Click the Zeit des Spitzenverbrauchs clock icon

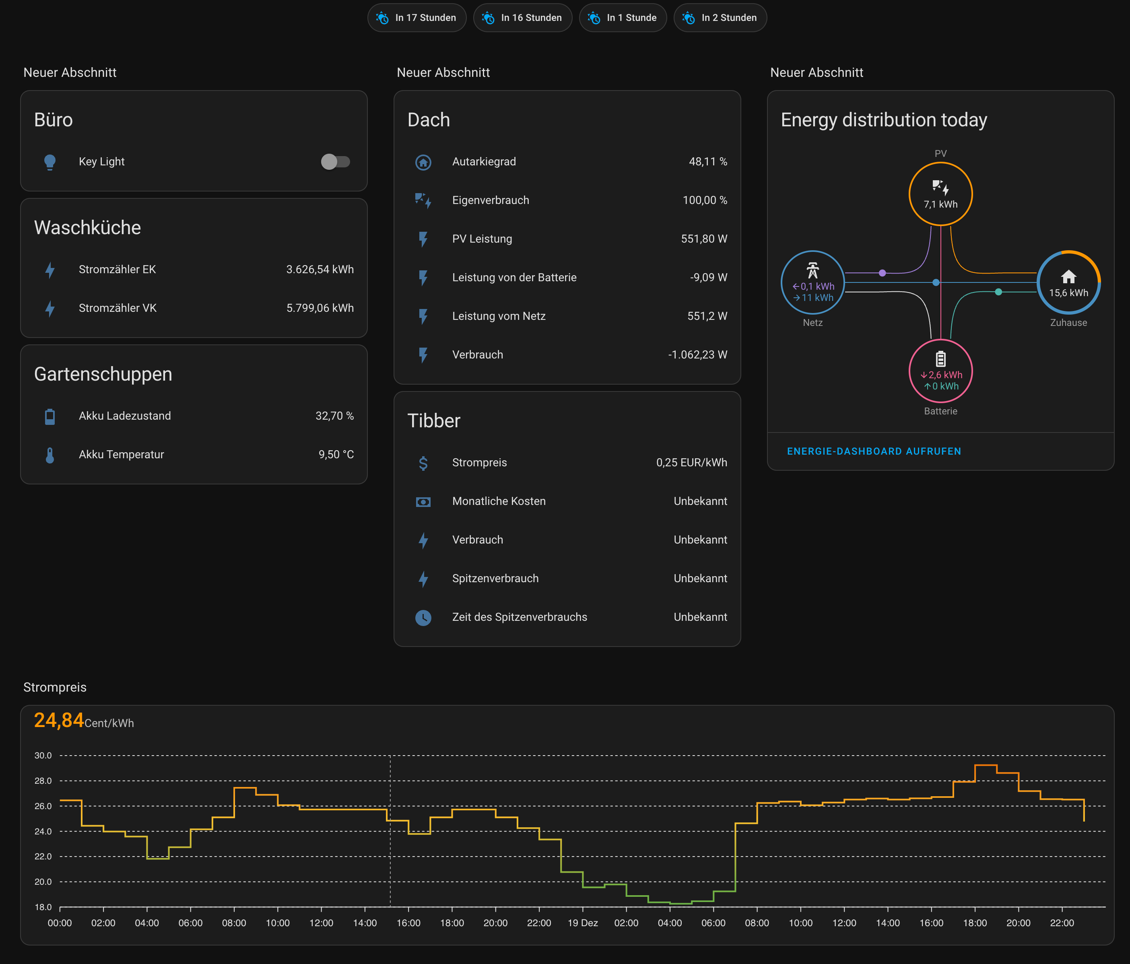tap(423, 618)
